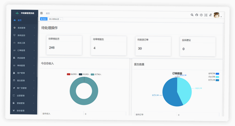Click the 今日总收入 panel title

47,63
